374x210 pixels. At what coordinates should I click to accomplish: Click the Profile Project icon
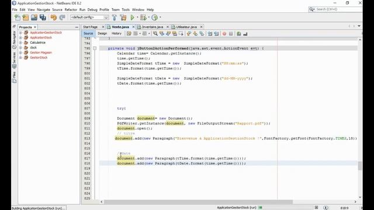154,17
